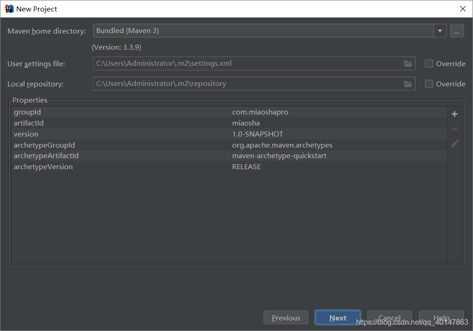The height and width of the screenshot is (331, 473).
Task: Click the IntelliJ IDEA logo in title bar
Action: (9, 9)
